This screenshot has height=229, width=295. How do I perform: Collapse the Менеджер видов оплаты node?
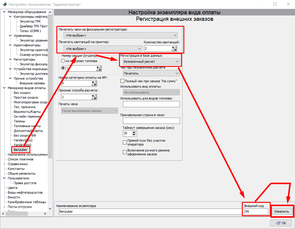(x=4, y=88)
